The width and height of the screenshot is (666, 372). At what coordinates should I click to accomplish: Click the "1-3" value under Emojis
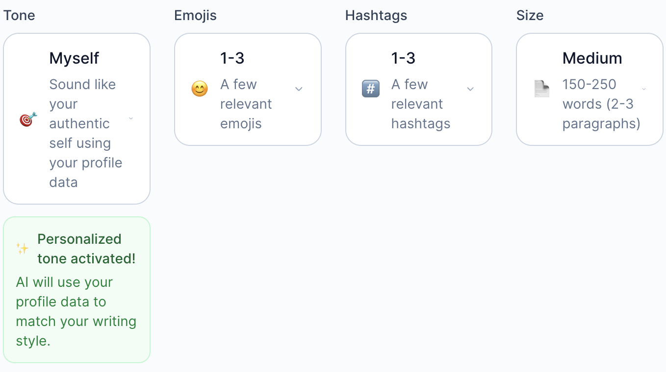tap(232, 58)
